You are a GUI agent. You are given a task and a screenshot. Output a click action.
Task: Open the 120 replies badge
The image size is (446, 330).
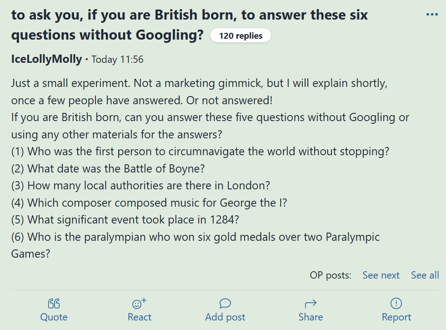(241, 36)
